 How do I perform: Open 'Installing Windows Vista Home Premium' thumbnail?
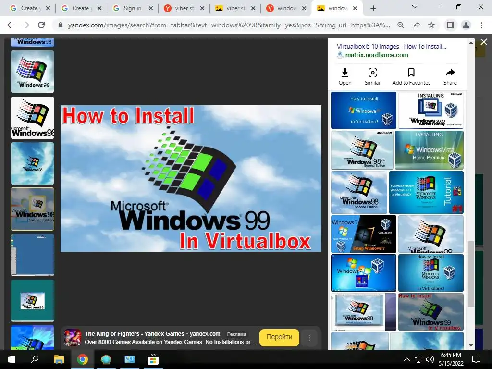click(x=429, y=150)
